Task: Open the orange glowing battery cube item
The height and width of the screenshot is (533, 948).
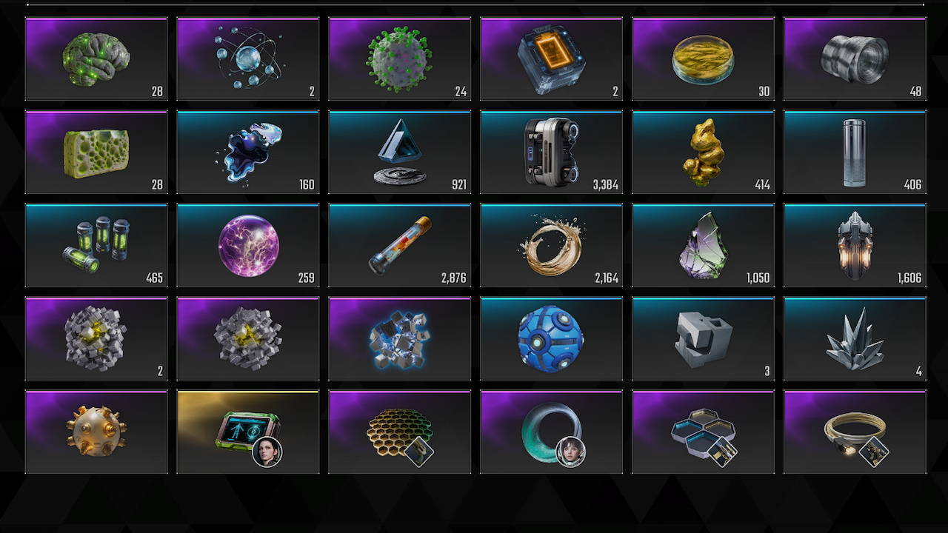Action: click(552, 59)
